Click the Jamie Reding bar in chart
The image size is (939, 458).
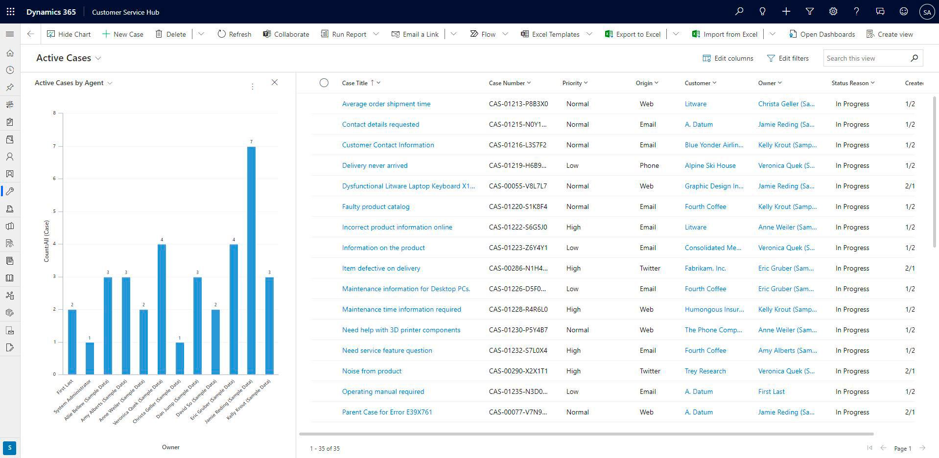[x=251, y=260]
